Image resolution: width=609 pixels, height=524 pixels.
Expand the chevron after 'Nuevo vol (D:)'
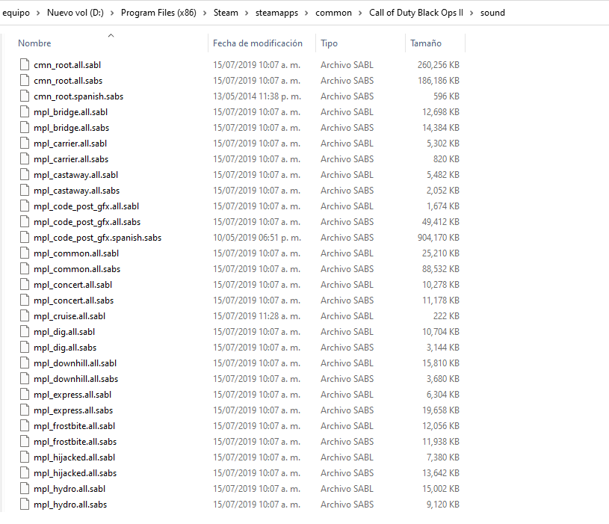(112, 13)
